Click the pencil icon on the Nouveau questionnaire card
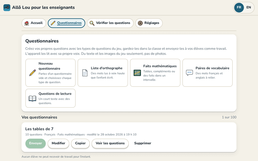This screenshot has width=258, height=161. 33,73
